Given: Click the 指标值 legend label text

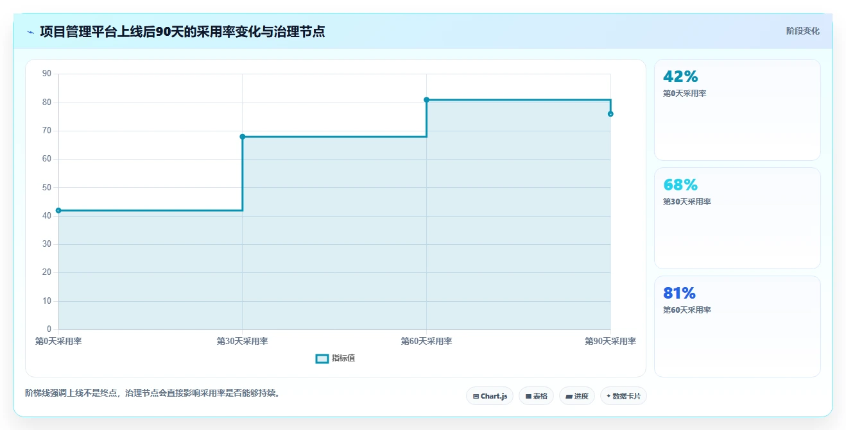Looking at the screenshot, I should click(x=343, y=358).
